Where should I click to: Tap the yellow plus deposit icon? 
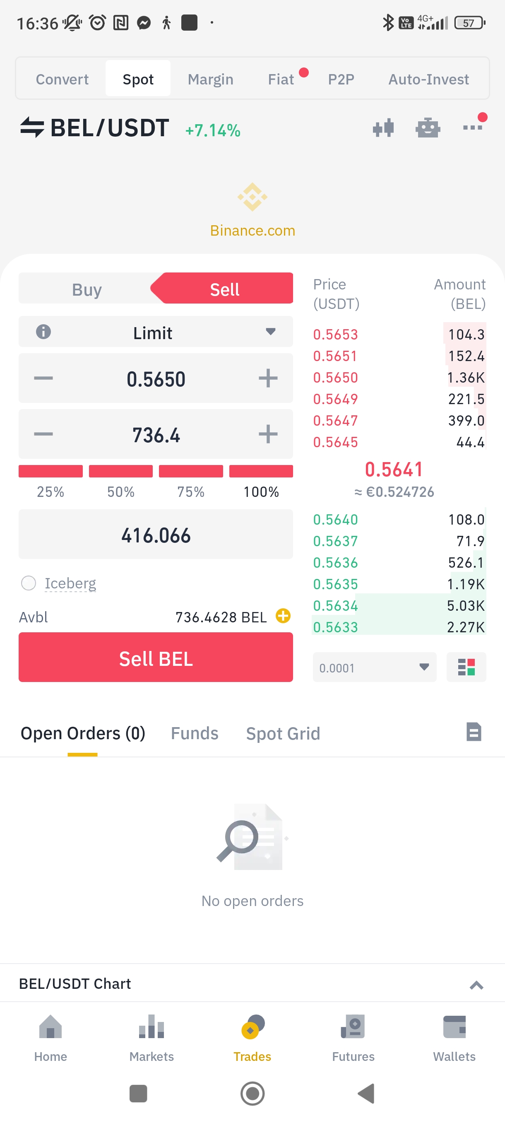(x=283, y=616)
